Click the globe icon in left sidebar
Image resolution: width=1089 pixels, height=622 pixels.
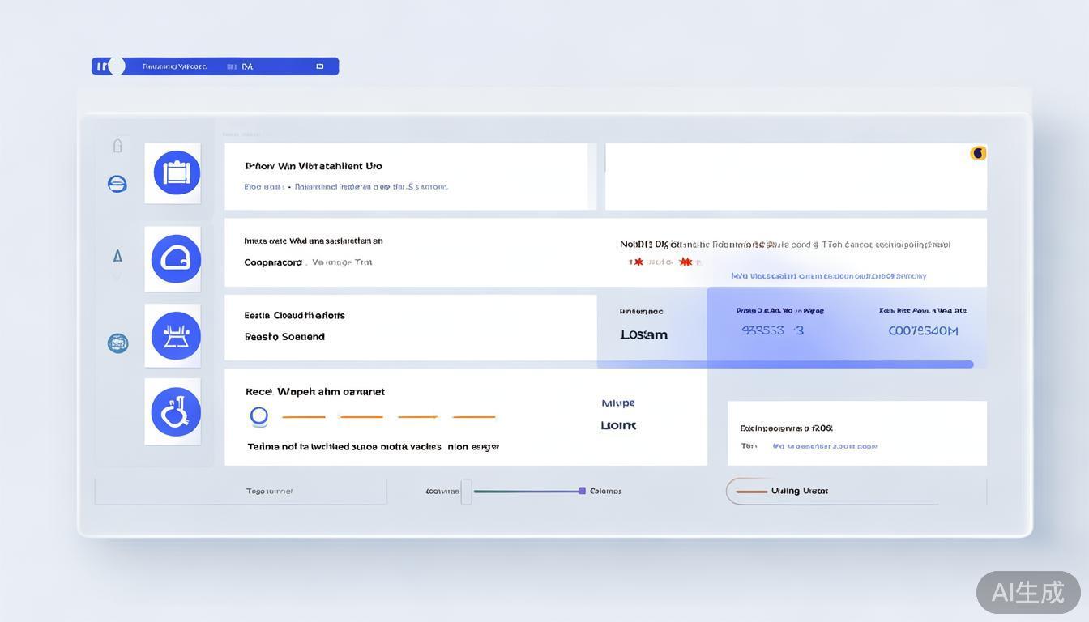(118, 343)
